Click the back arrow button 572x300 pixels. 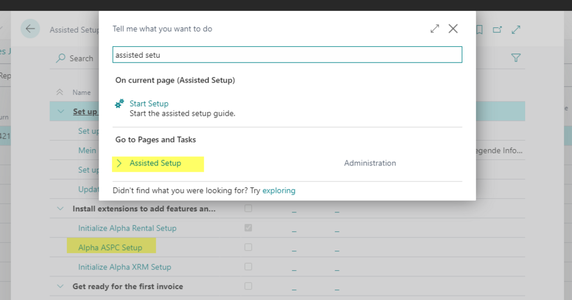[x=30, y=29]
